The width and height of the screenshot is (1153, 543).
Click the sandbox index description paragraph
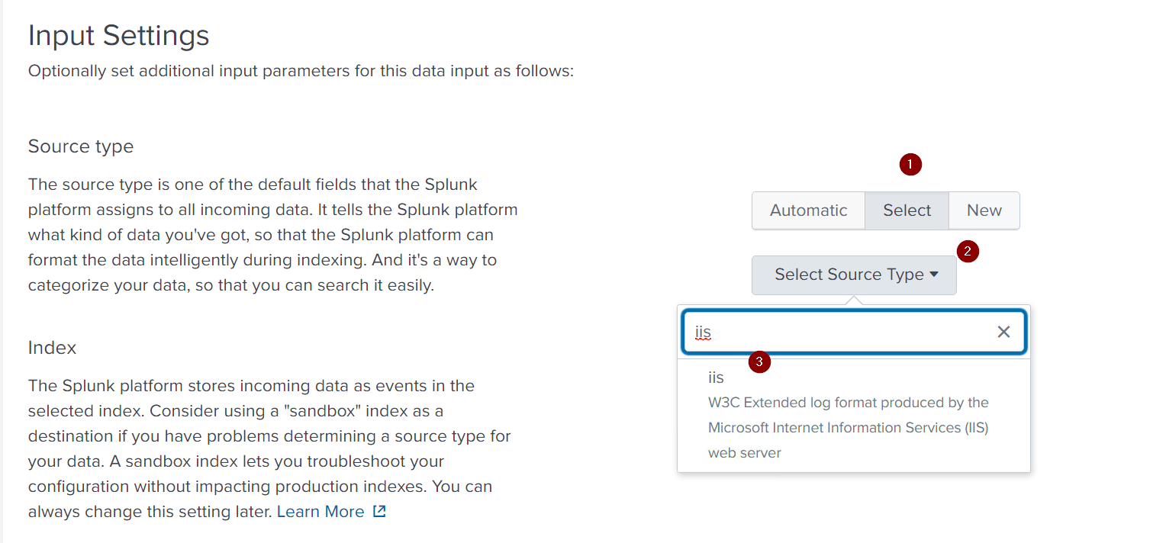[269, 448]
